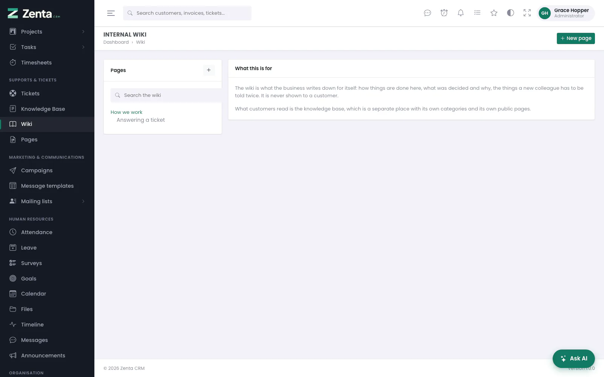Focus the Search the wiki field
The height and width of the screenshot is (377, 604).
(x=166, y=95)
